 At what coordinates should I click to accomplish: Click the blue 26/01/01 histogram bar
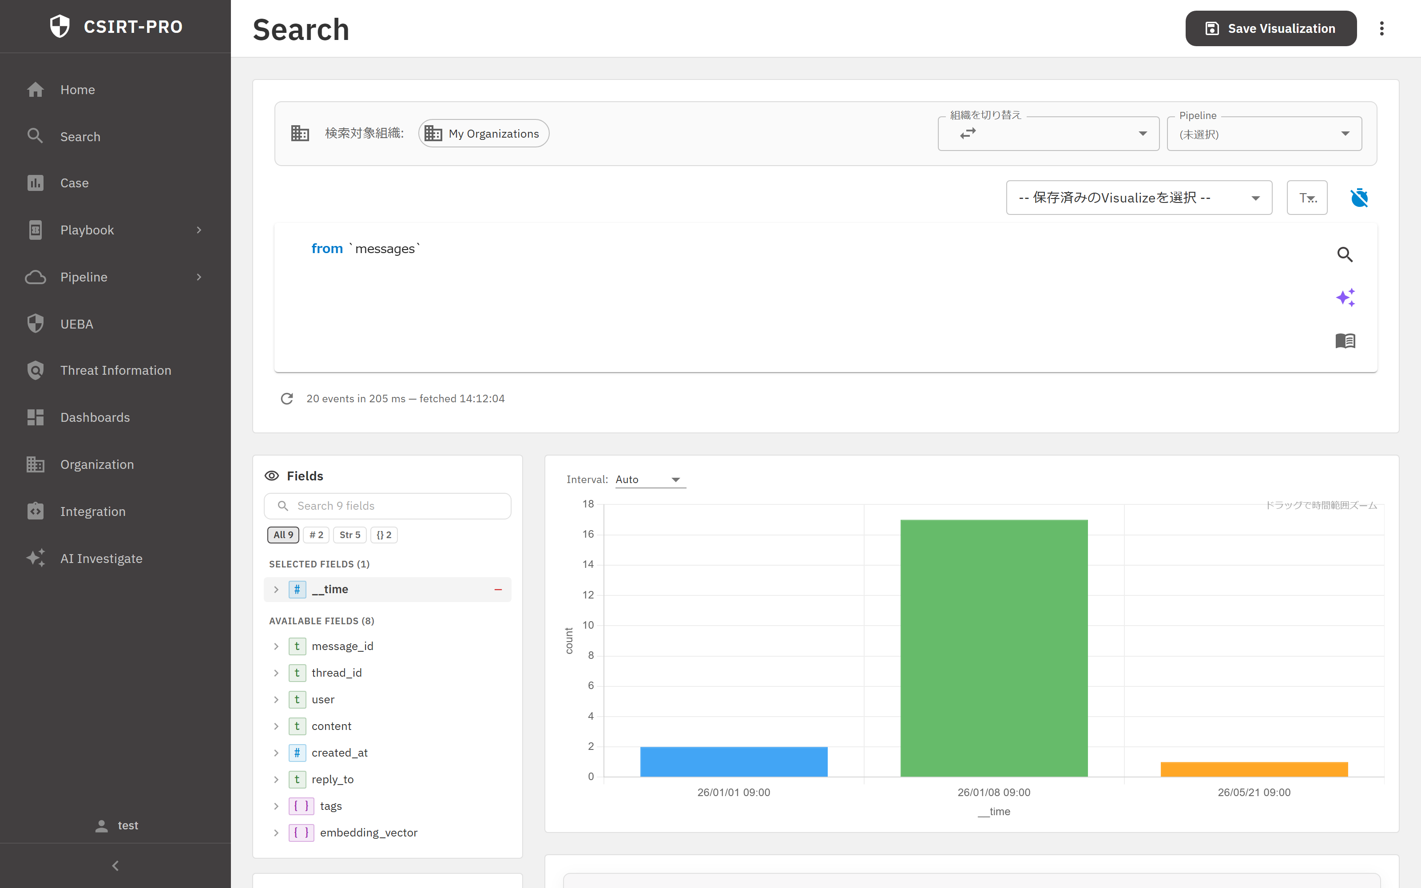point(734,762)
